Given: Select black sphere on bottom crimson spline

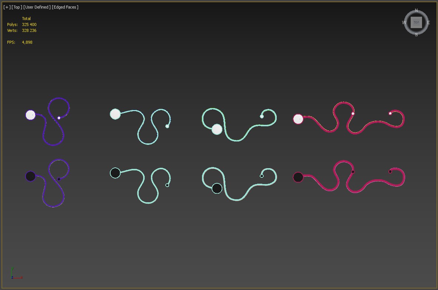Looking at the screenshot, I should [x=298, y=177].
